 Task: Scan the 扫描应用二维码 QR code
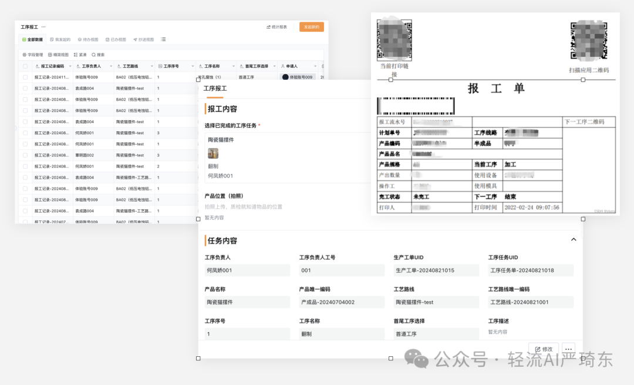[x=589, y=40]
